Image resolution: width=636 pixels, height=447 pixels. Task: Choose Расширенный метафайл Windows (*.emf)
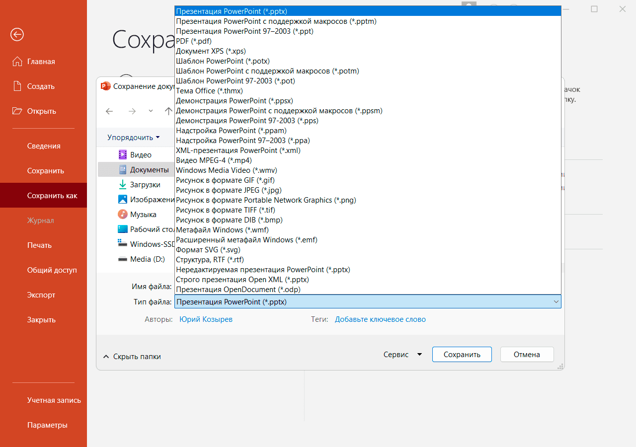coord(368,240)
